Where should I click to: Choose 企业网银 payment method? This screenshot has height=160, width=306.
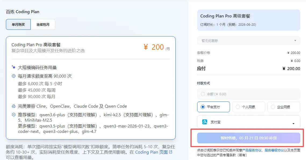(284, 107)
